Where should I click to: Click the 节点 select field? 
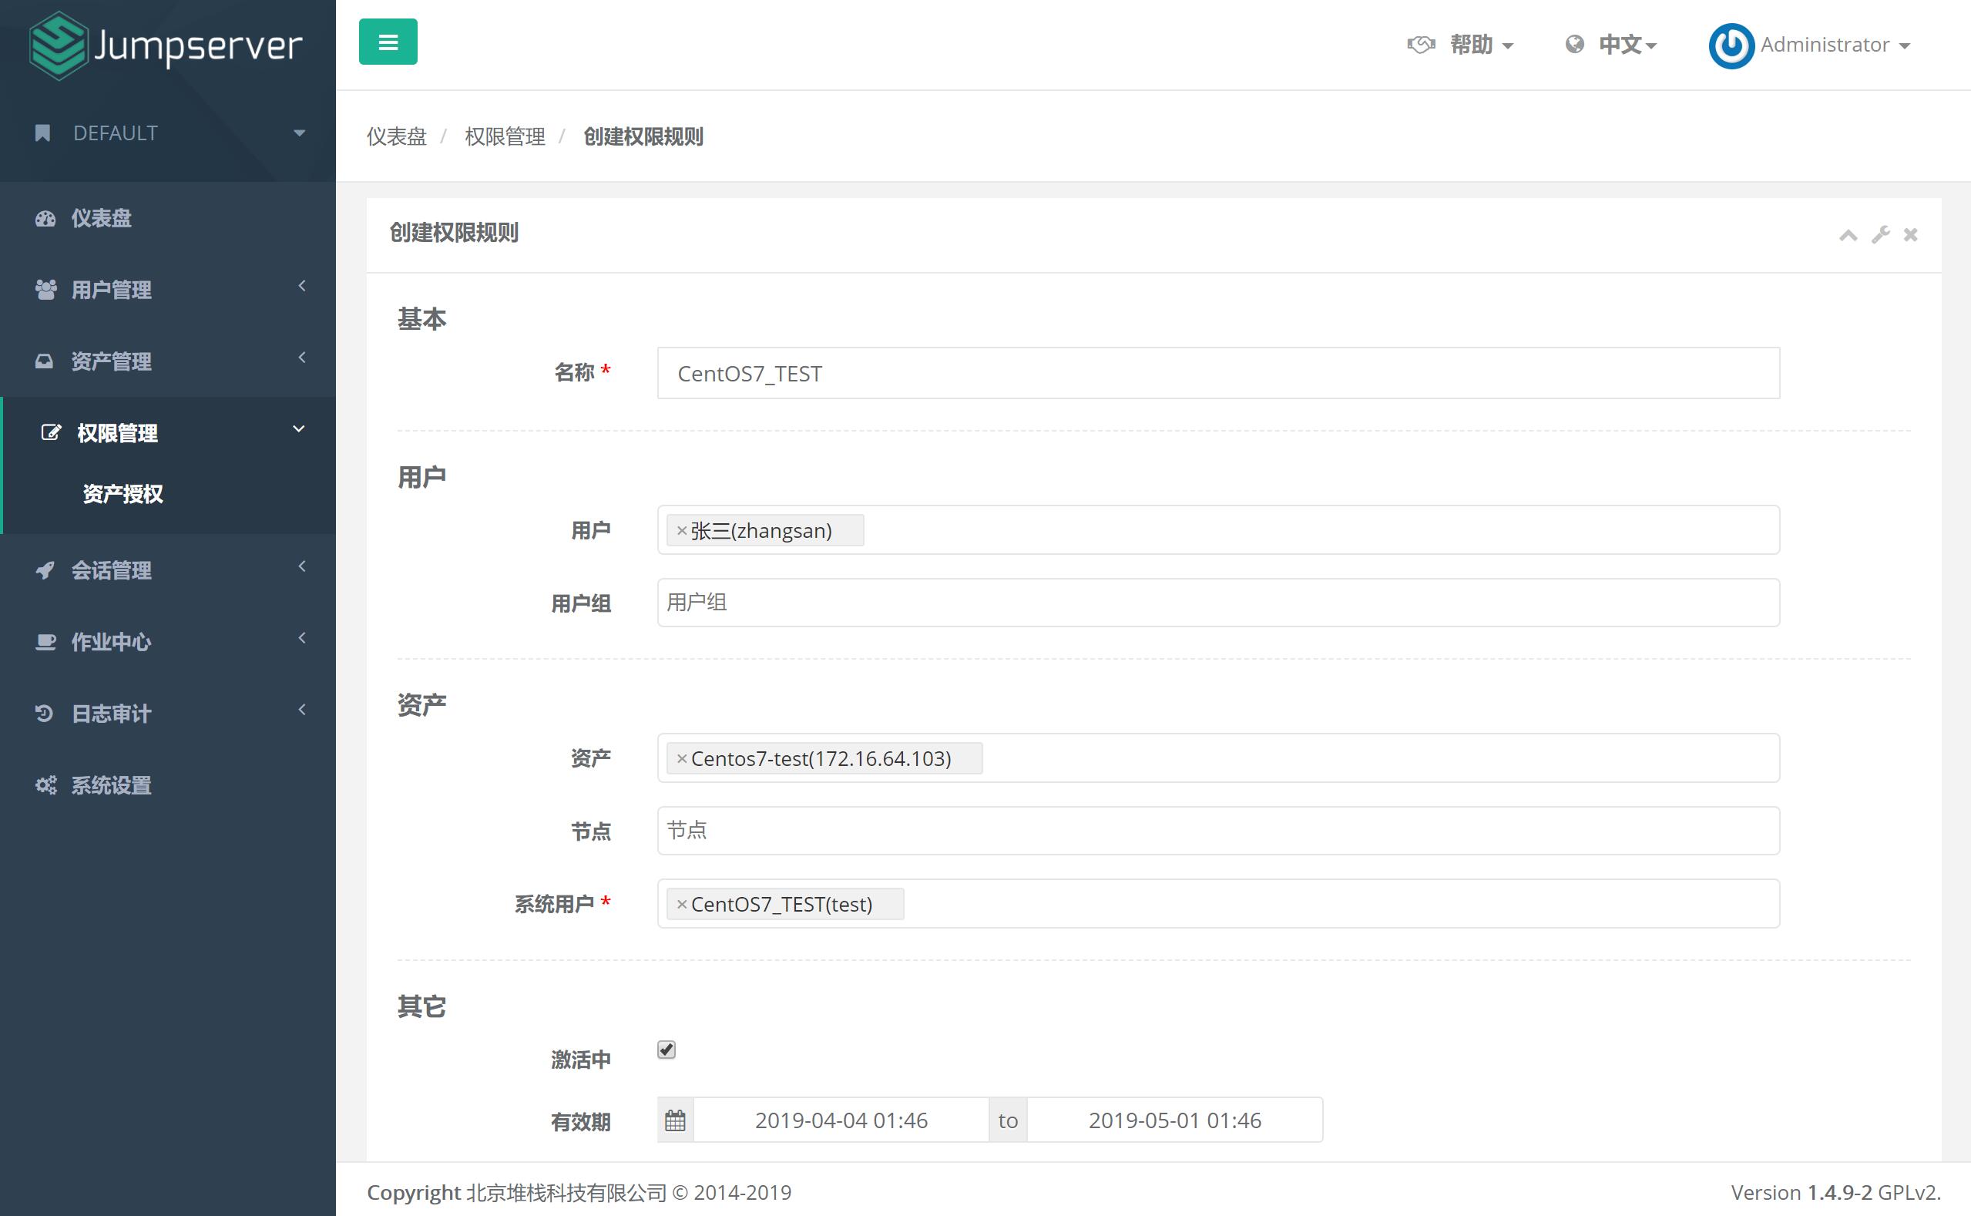pyautogui.click(x=1218, y=831)
